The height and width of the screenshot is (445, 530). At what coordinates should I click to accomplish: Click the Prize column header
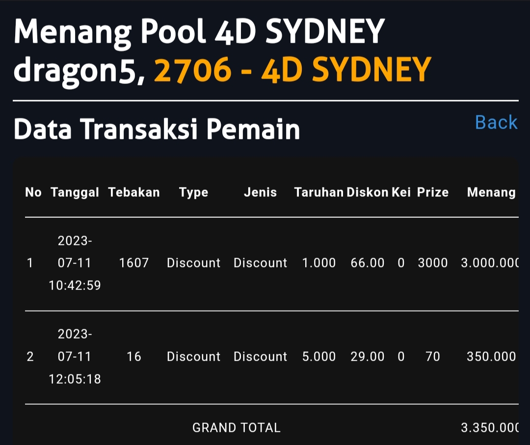pyautogui.click(x=432, y=192)
